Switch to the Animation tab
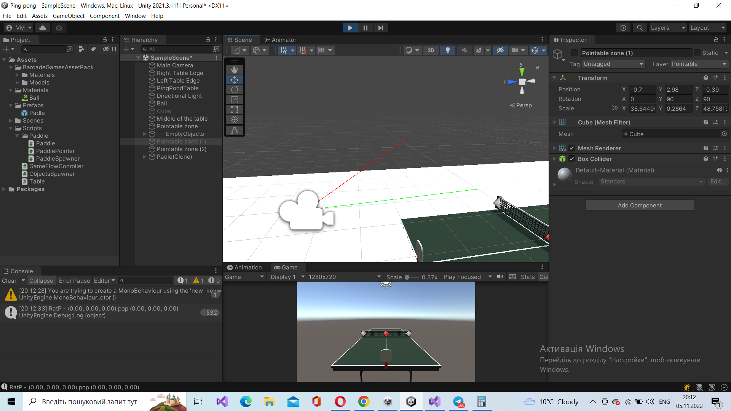The height and width of the screenshot is (411, 731). [x=244, y=267]
